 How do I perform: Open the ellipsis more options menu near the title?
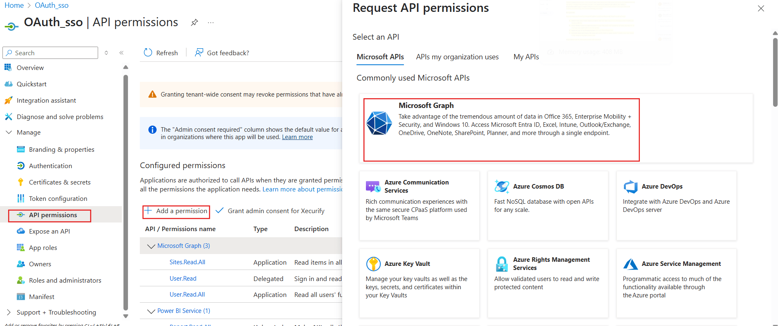point(211,22)
